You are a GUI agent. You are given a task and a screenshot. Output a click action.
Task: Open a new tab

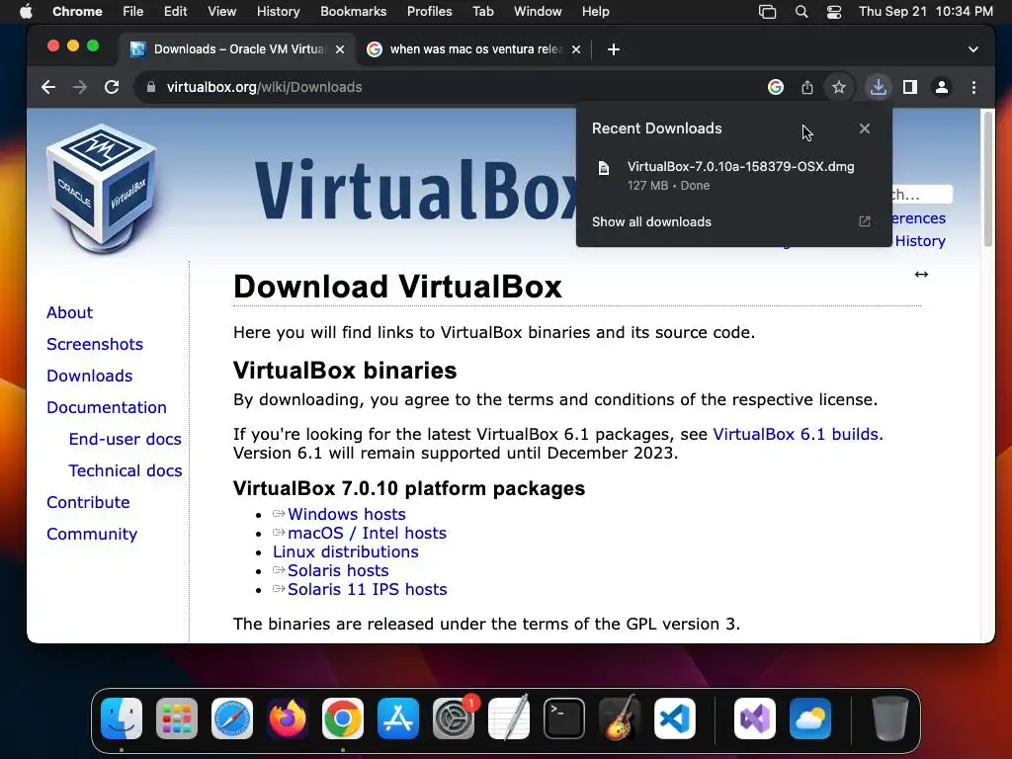(x=613, y=49)
